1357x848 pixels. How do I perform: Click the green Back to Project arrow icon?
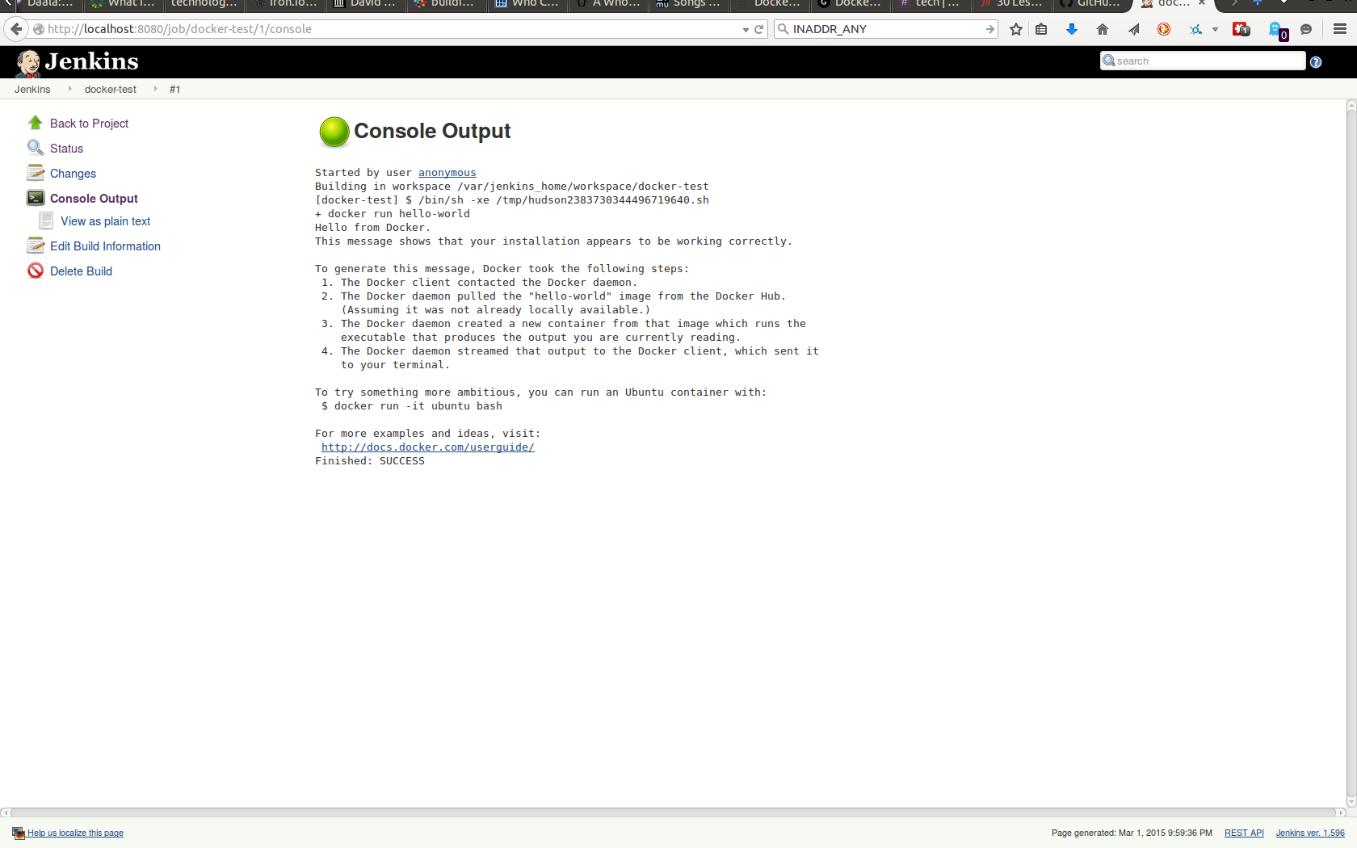pyautogui.click(x=35, y=123)
